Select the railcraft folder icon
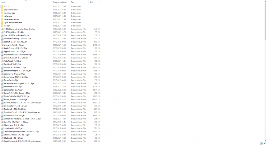This screenshot has width=266, height=145. point(2,26)
